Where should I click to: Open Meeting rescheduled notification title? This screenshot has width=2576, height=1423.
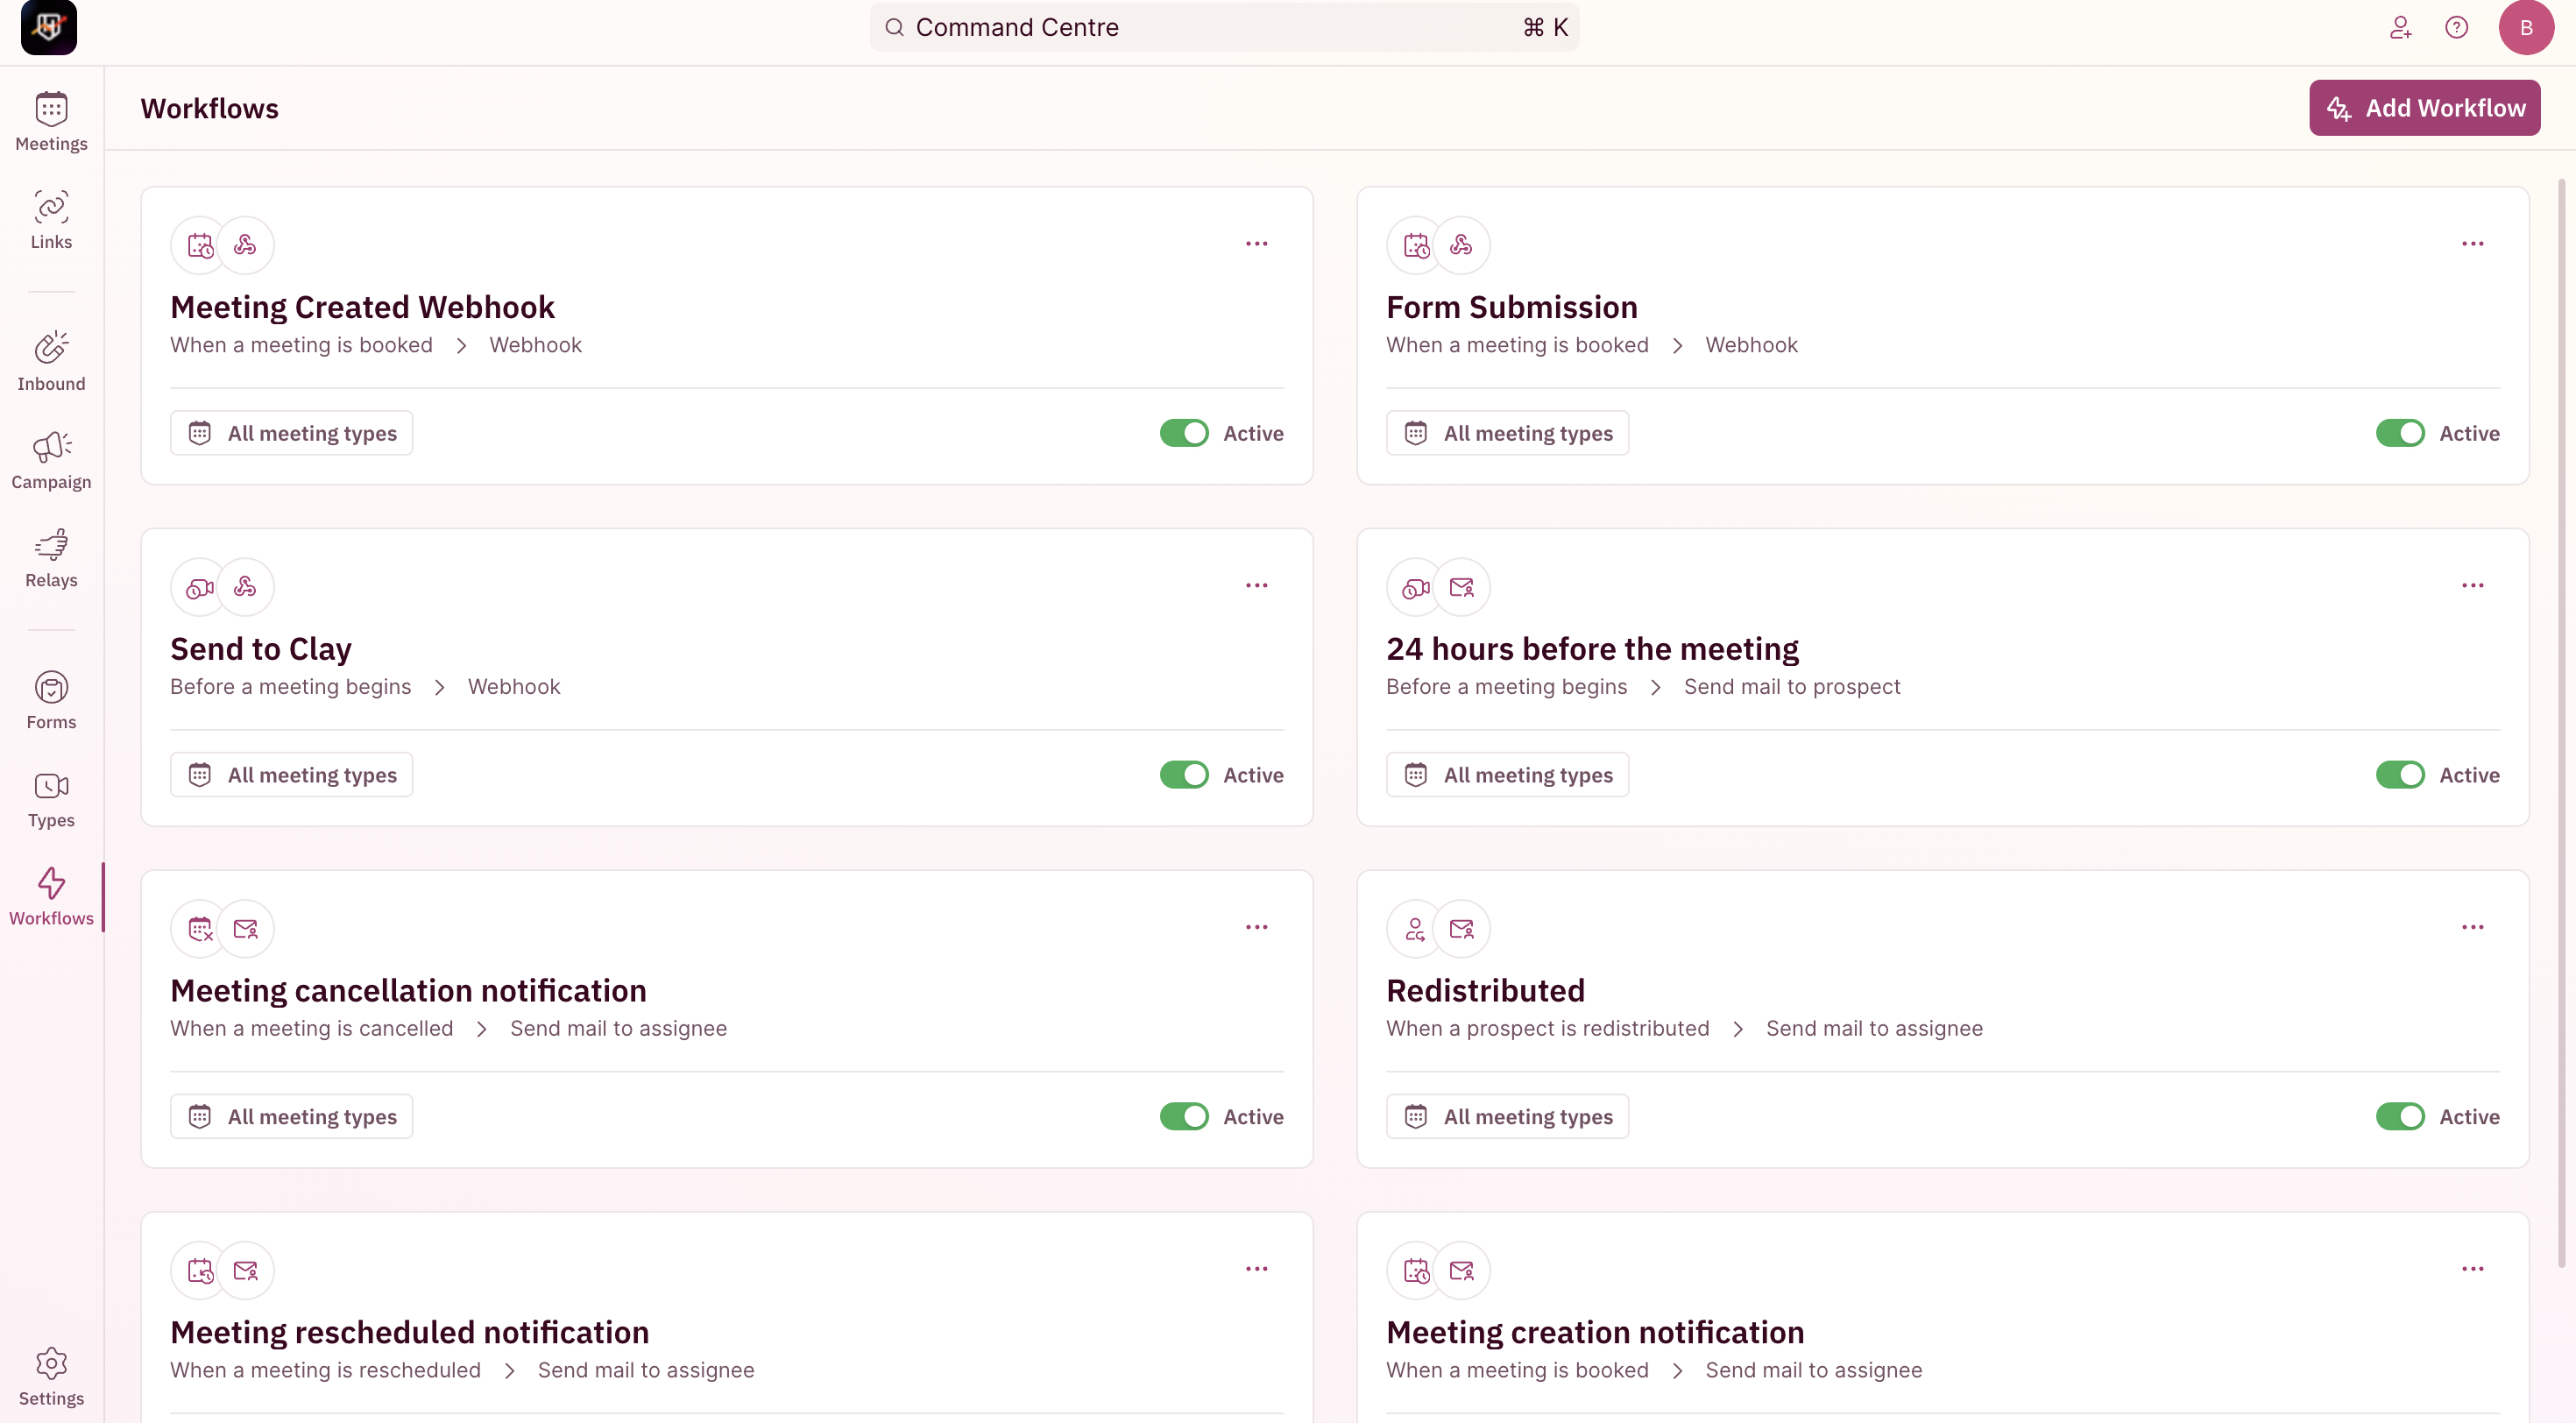pos(409,1333)
